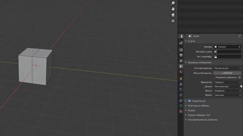Image resolution: width=243 pixels, height=136 pixels.
Task: Open the Render properties tab
Action: pyautogui.click(x=181, y=50)
